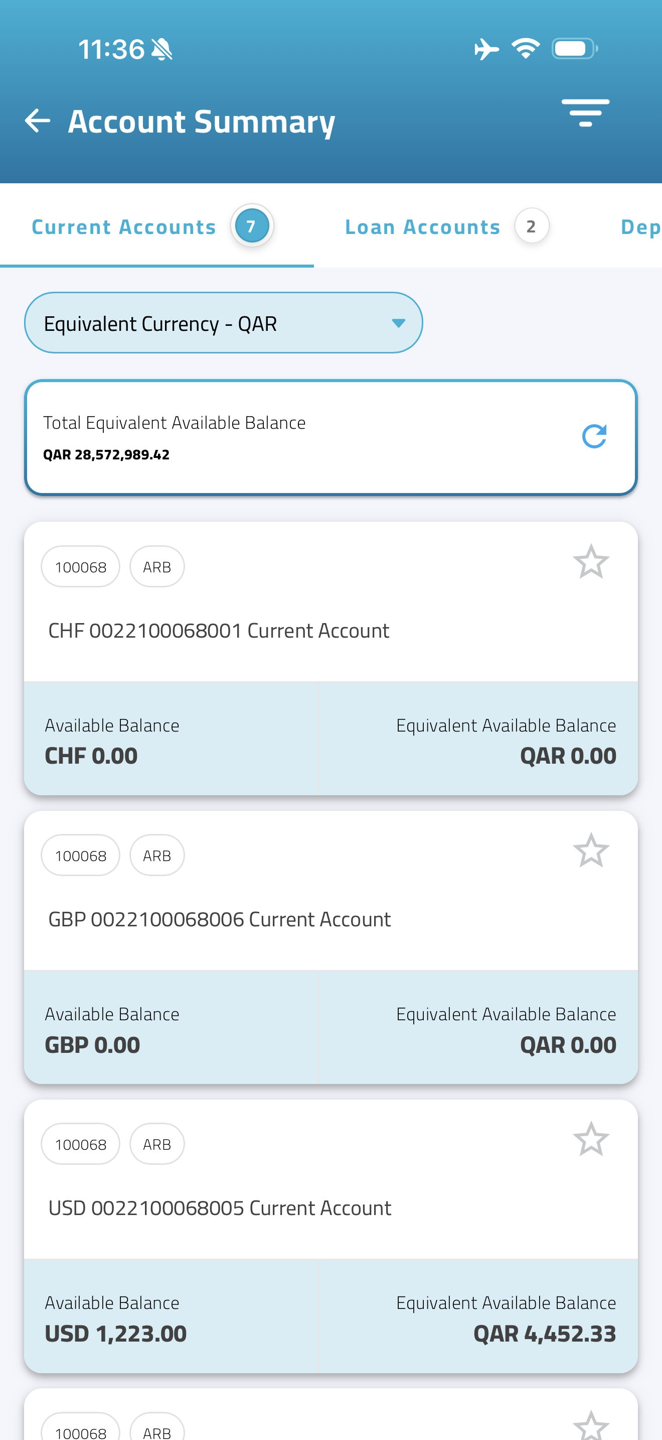Click the dropdown arrow in currency selector
Viewport: 662px width, 1440px height.
[398, 323]
